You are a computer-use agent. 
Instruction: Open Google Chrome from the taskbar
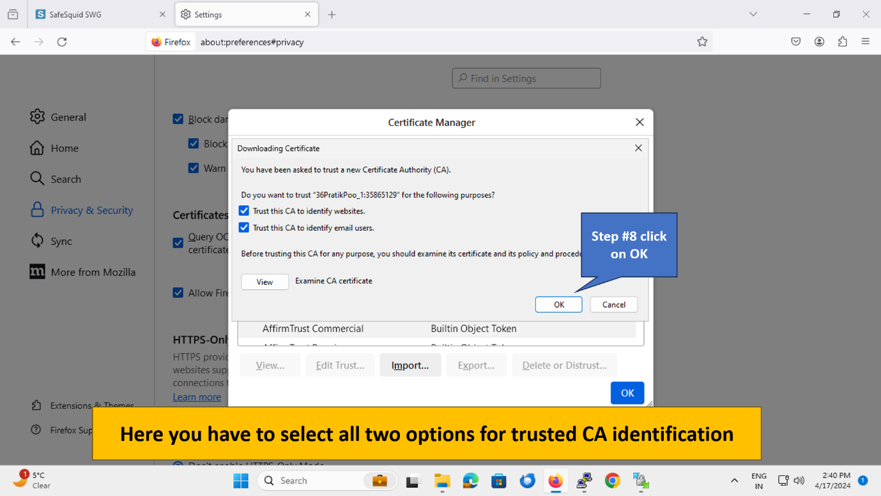(x=612, y=481)
